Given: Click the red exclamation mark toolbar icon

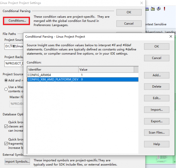Looking at the screenshot, I should 165,9.
